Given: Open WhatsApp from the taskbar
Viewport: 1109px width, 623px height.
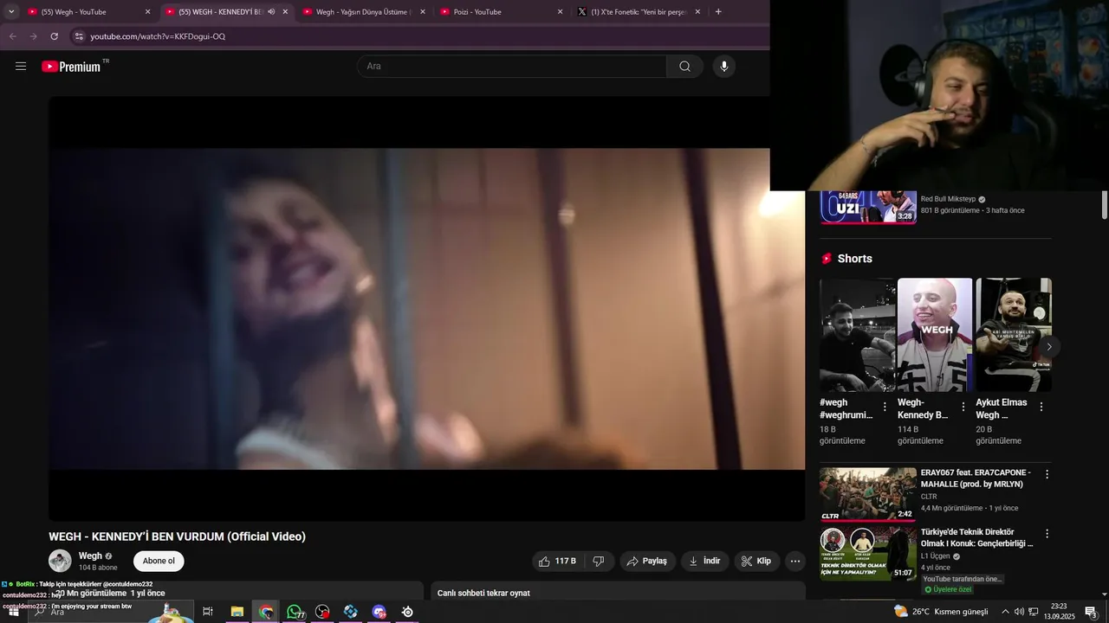Looking at the screenshot, I should 295,612.
